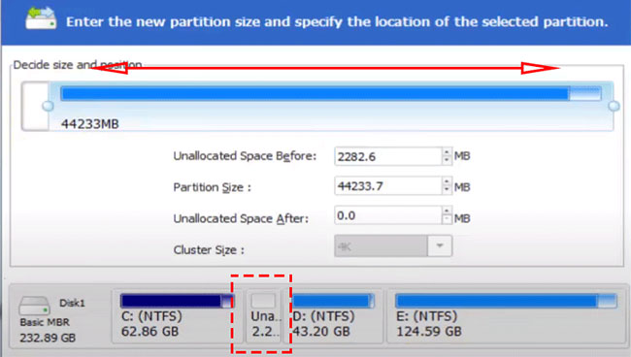Click the Unallocated Space Before label

(x=245, y=156)
